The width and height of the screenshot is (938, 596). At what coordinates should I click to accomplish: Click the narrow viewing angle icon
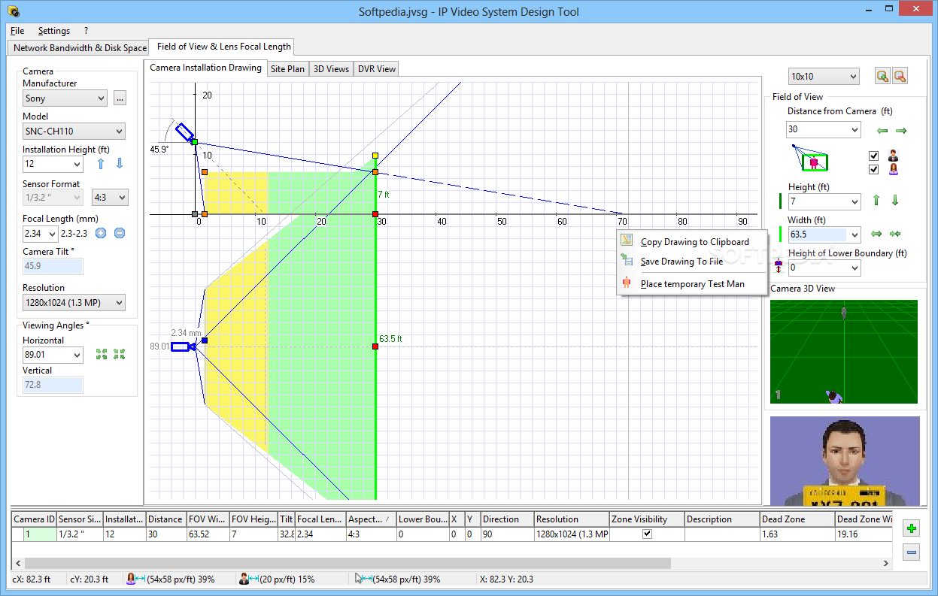119,354
